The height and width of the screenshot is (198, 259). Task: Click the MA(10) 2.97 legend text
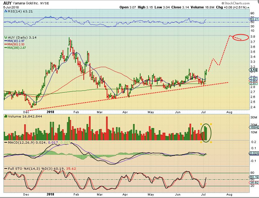pyautogui.click(x=16, y=41)
